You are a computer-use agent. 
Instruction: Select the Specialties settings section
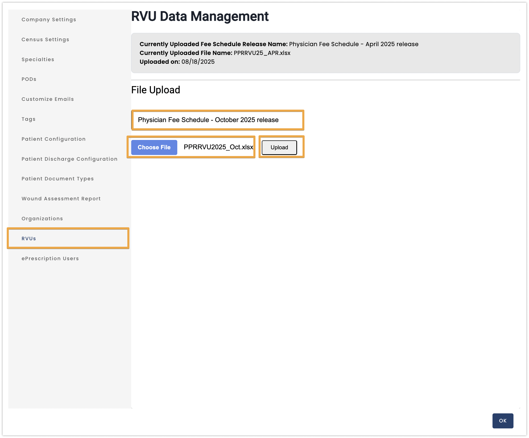(38, 59)
